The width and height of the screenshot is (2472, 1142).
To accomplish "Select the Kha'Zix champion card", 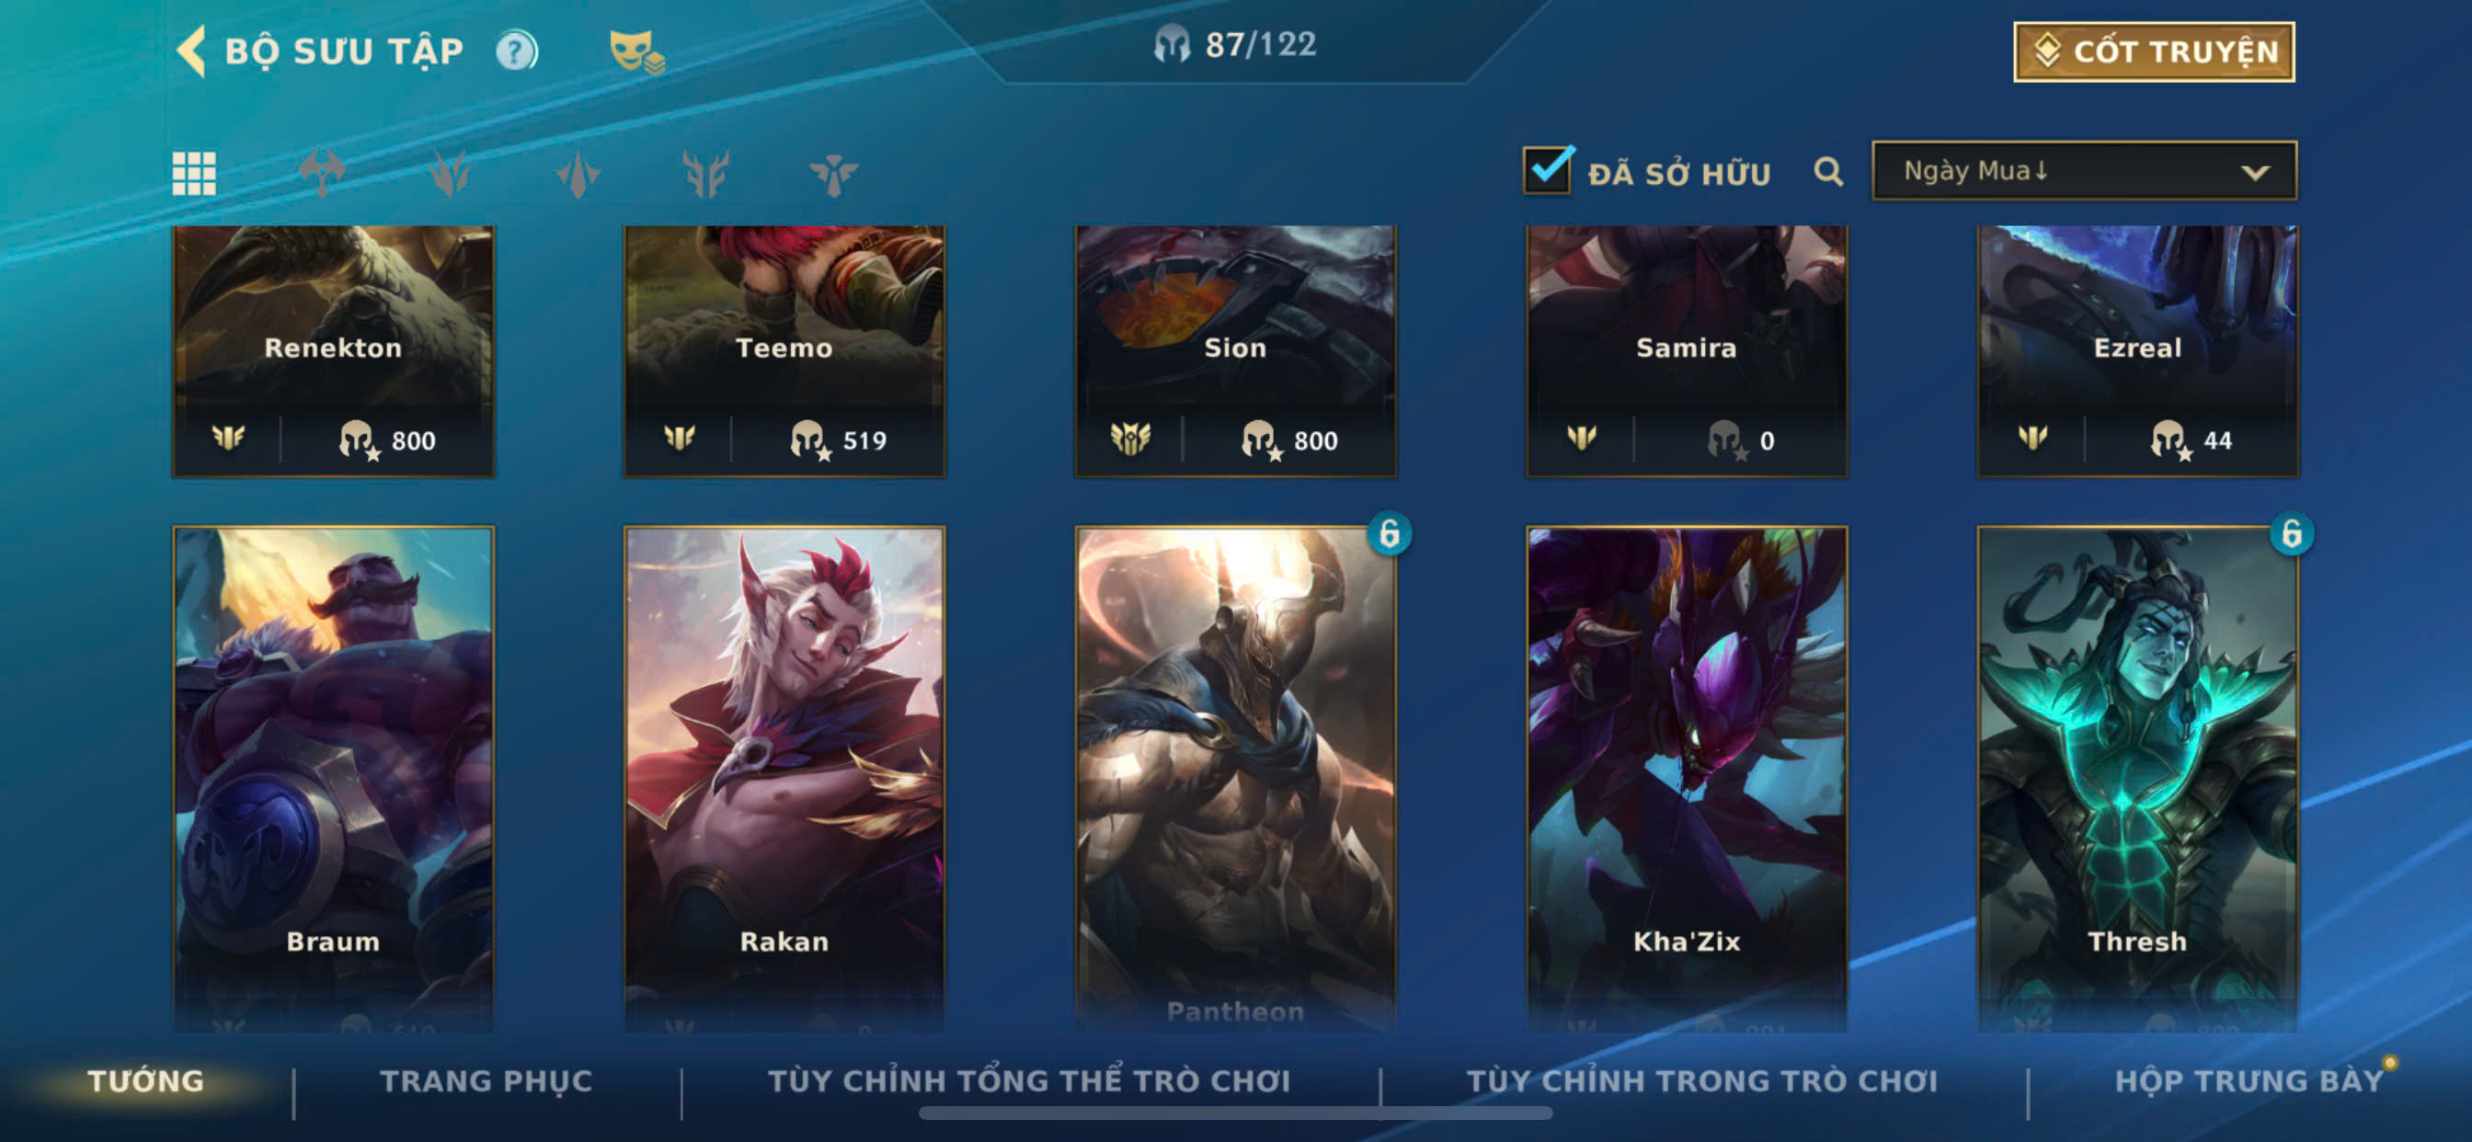I will (1686, 778).
